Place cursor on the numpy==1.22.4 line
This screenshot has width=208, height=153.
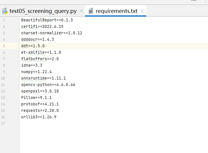coord(36,72)
